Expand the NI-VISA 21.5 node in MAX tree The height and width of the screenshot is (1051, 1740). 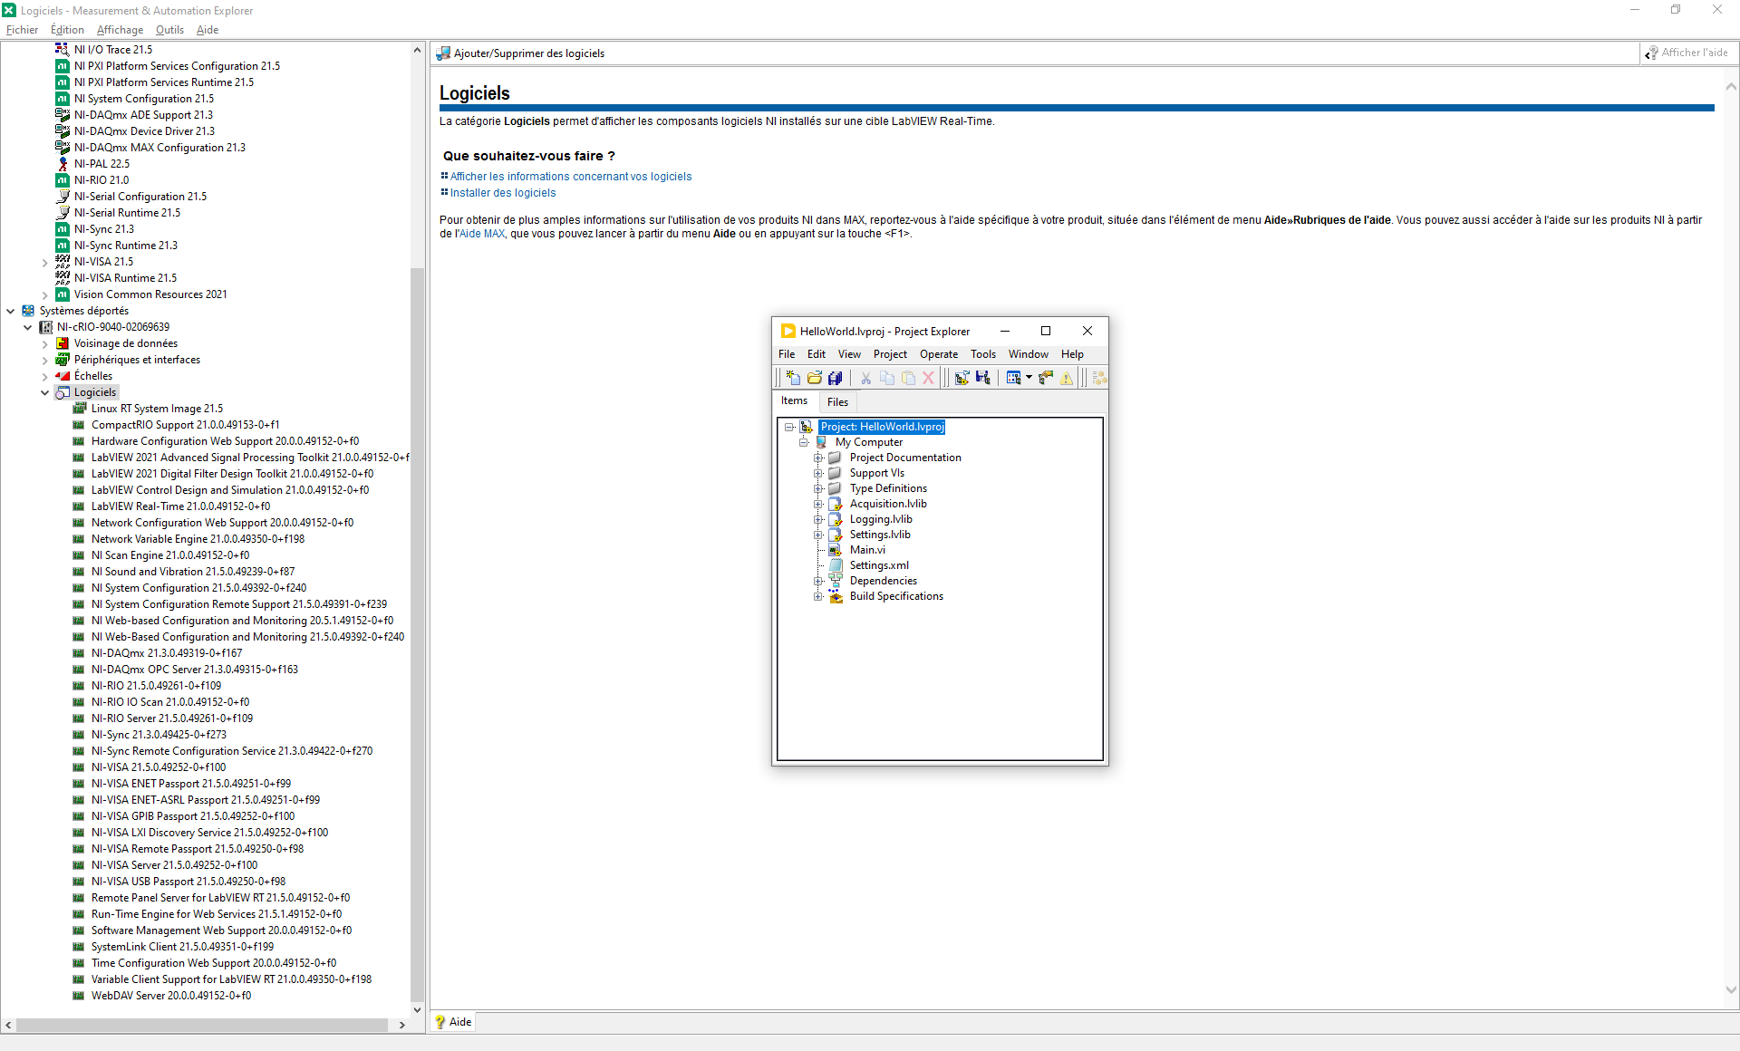pos(45,261)
